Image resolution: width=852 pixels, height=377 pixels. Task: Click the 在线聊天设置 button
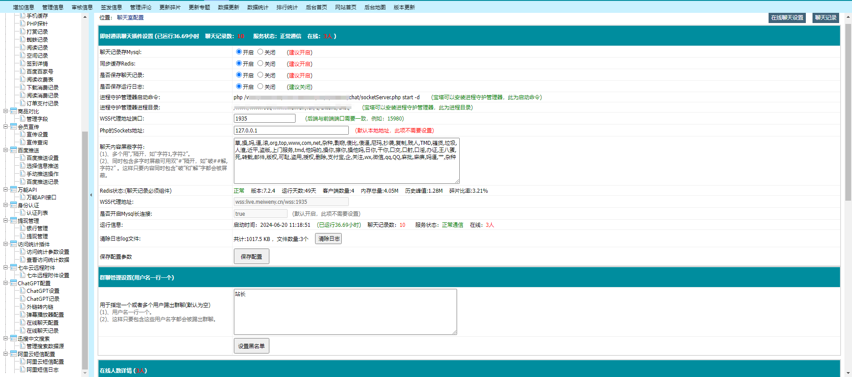[787, 18]
